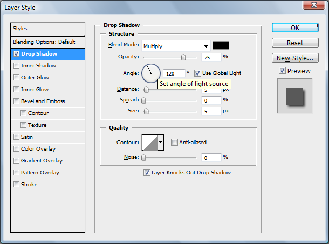This screenshot has height=244, width=329.
Task: Click the angle dial control
Action: click(x=151, y=73)
